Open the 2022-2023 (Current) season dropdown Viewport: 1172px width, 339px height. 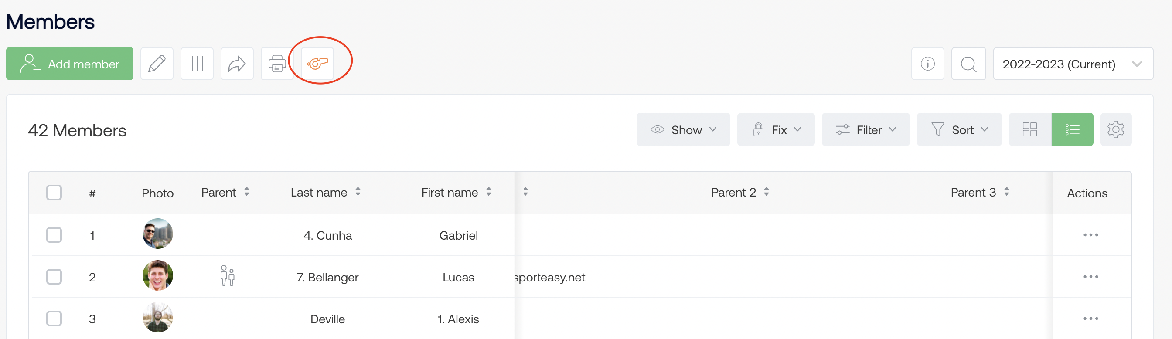[1073, 64]
